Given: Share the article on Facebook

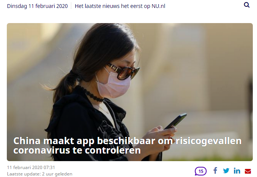Looking at the screenshot, I should [215, 171].
